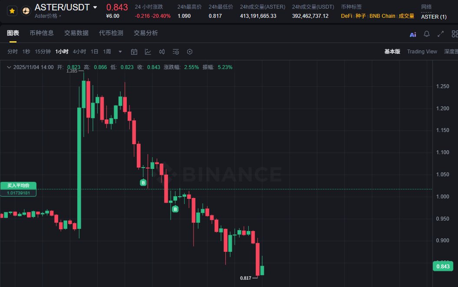The width and height of the screenshot is (458, 287).
Task: Open the more intervals dropdown arrow
Action: [120, 52]
